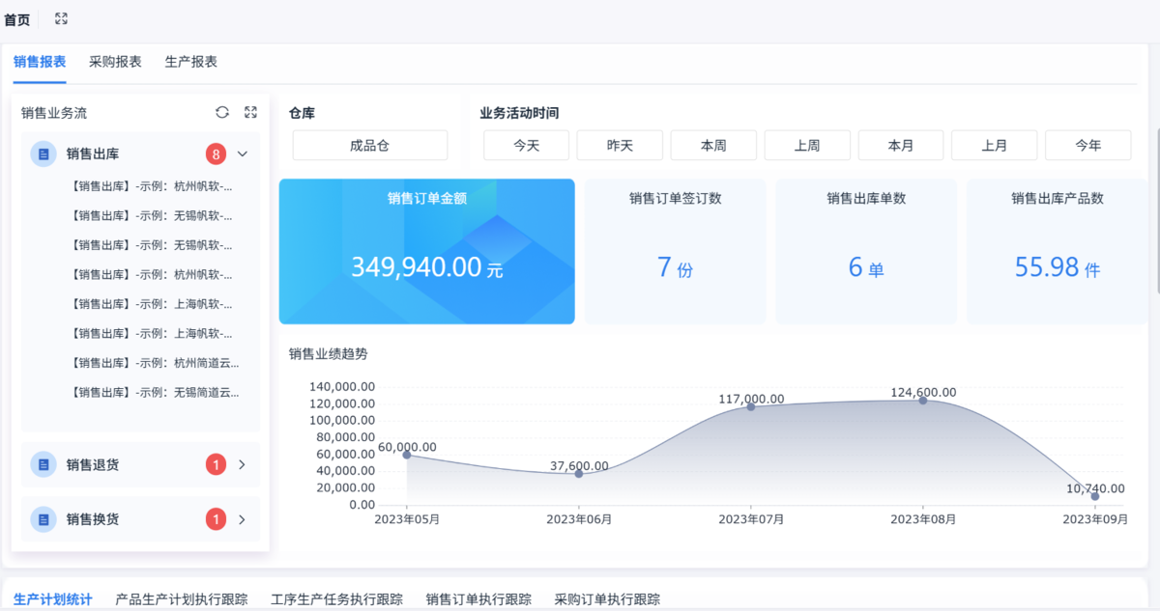This screenshot has width=1160, height=611.
Task: Open the 工序生产任务执行跟踪 tab
Action: click(x=337, y=599)
